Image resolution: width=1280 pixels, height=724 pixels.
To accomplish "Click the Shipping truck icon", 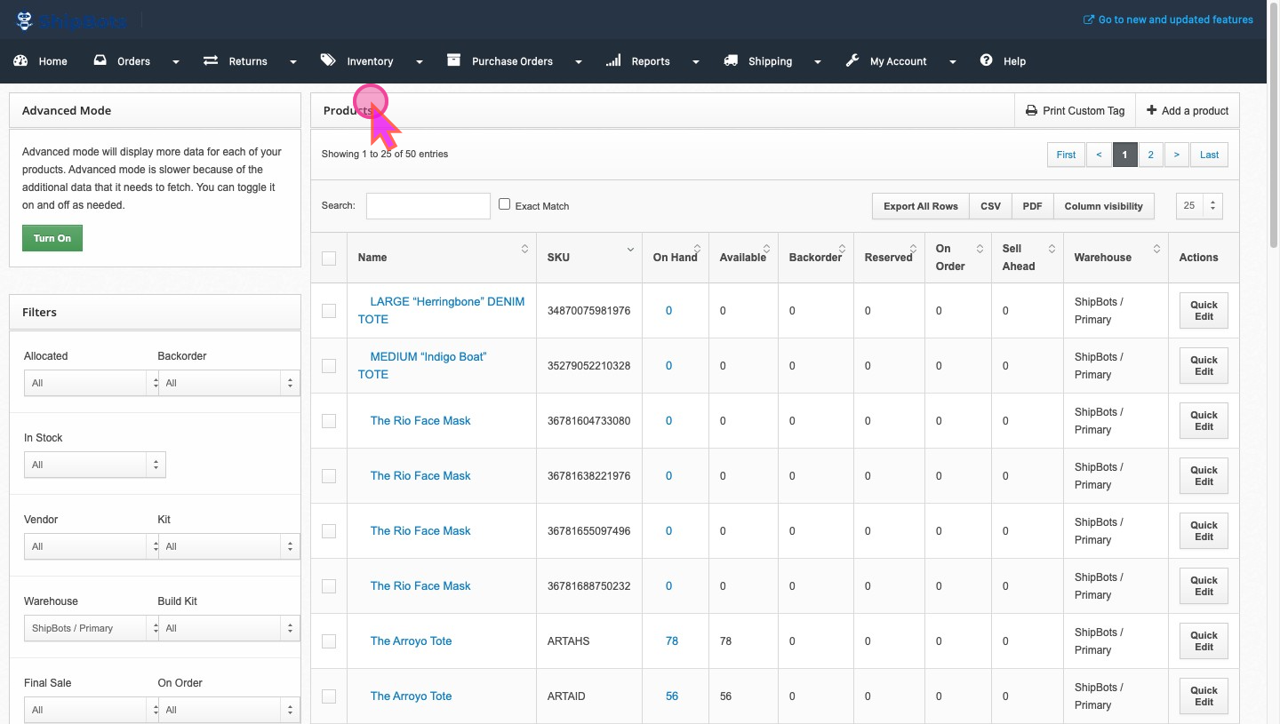I will pyautogui.click(x=731, y=60).
